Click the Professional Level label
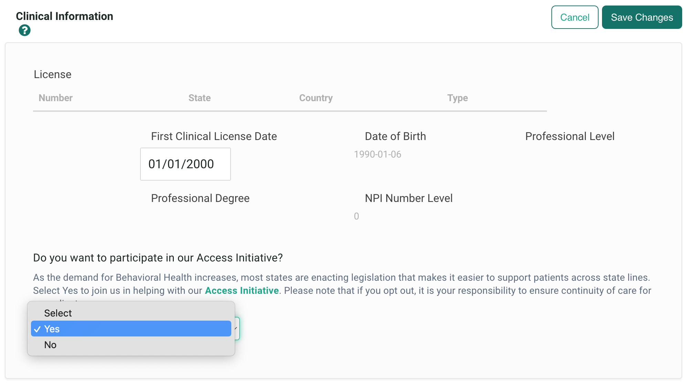This screenshot has height=386, width=687. [570, 136]
